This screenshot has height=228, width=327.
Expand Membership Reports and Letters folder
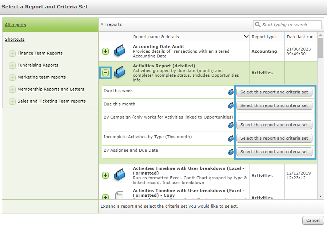12,89
